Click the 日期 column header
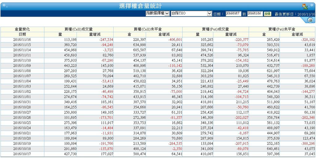The image size is (316, 158). [22, 34]
